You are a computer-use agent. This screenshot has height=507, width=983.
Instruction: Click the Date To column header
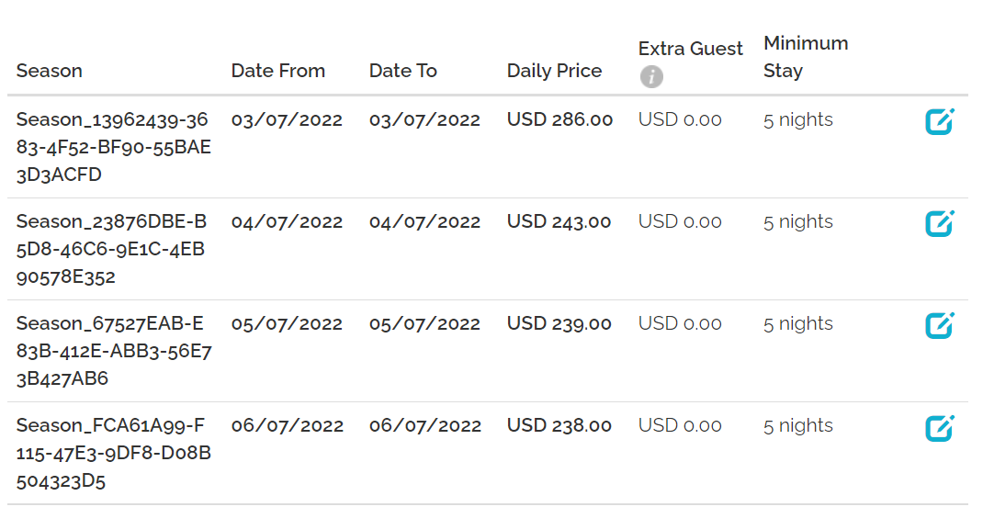tap(402, 71)
